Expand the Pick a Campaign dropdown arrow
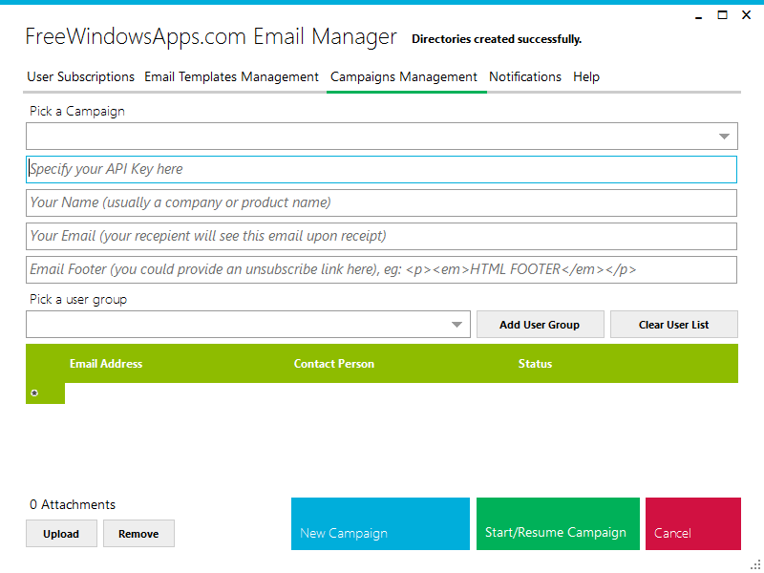The image size is (764, 573). (724, 137)
